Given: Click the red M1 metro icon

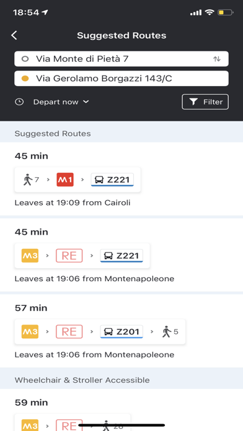Looking at the screenshot, I should click(x=65, y=180).
